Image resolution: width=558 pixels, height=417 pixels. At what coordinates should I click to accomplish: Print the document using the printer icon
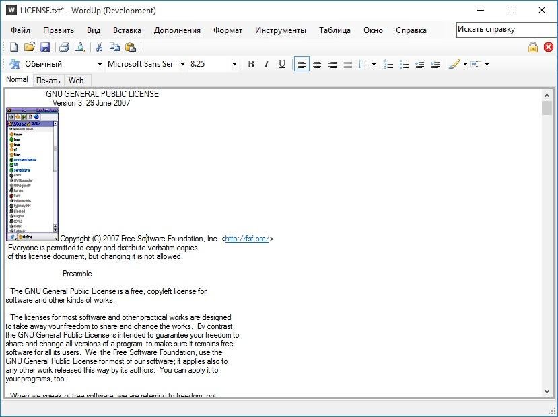click(x=64, y=47)
